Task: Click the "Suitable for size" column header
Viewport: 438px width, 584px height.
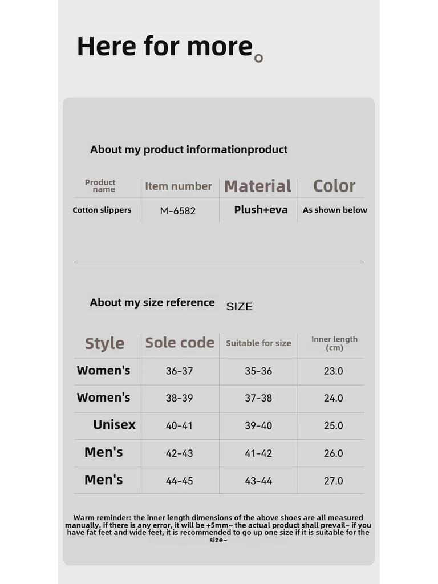Action: coord(258,343)
